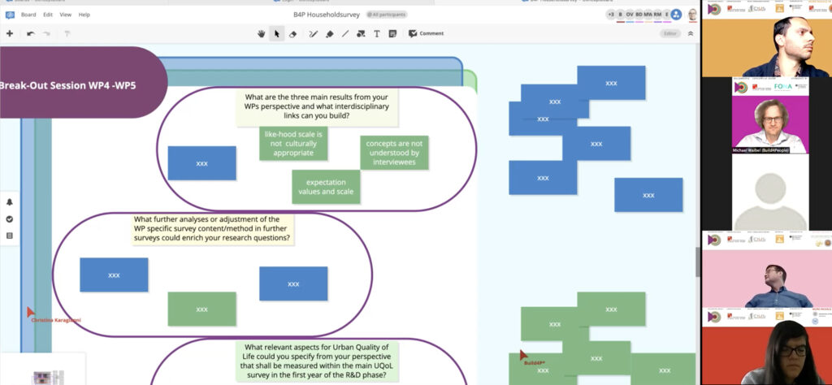Screen dimensions: 832x385
Task: Select the sticky note tool
Action: click(392, 33)
